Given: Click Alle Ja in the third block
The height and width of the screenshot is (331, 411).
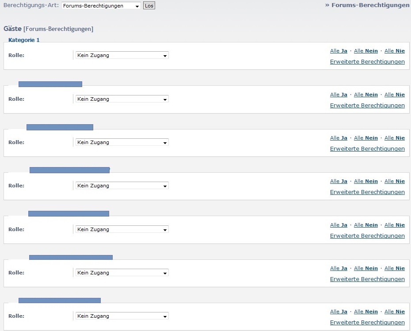Looking at the screenshot, I should pos(339,138).
